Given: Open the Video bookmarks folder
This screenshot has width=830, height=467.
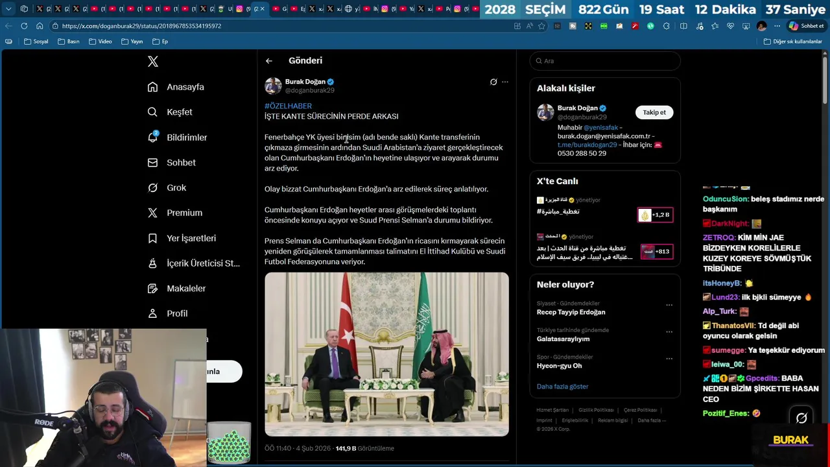Looking at the screenshot, I should click(101, 42).
